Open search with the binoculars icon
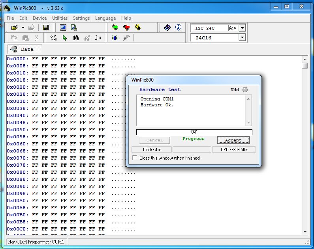Viewport: 314px width, 249px height. pos(75,37)
